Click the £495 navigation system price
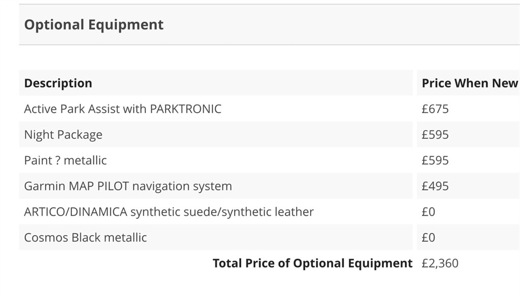The width and height of the screenshot is (520, 298). click(435, 187)
